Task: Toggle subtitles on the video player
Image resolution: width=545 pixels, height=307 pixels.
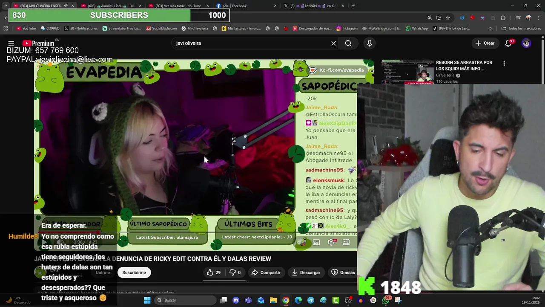Action: pyautogui.click(x=316, y=242)
